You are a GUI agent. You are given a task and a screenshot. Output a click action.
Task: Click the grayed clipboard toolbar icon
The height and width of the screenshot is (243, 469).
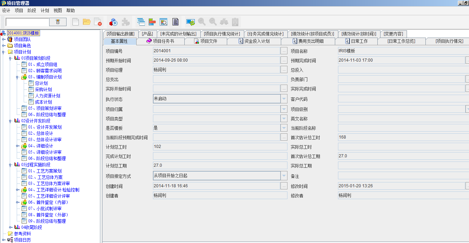(x=235, y=22)
